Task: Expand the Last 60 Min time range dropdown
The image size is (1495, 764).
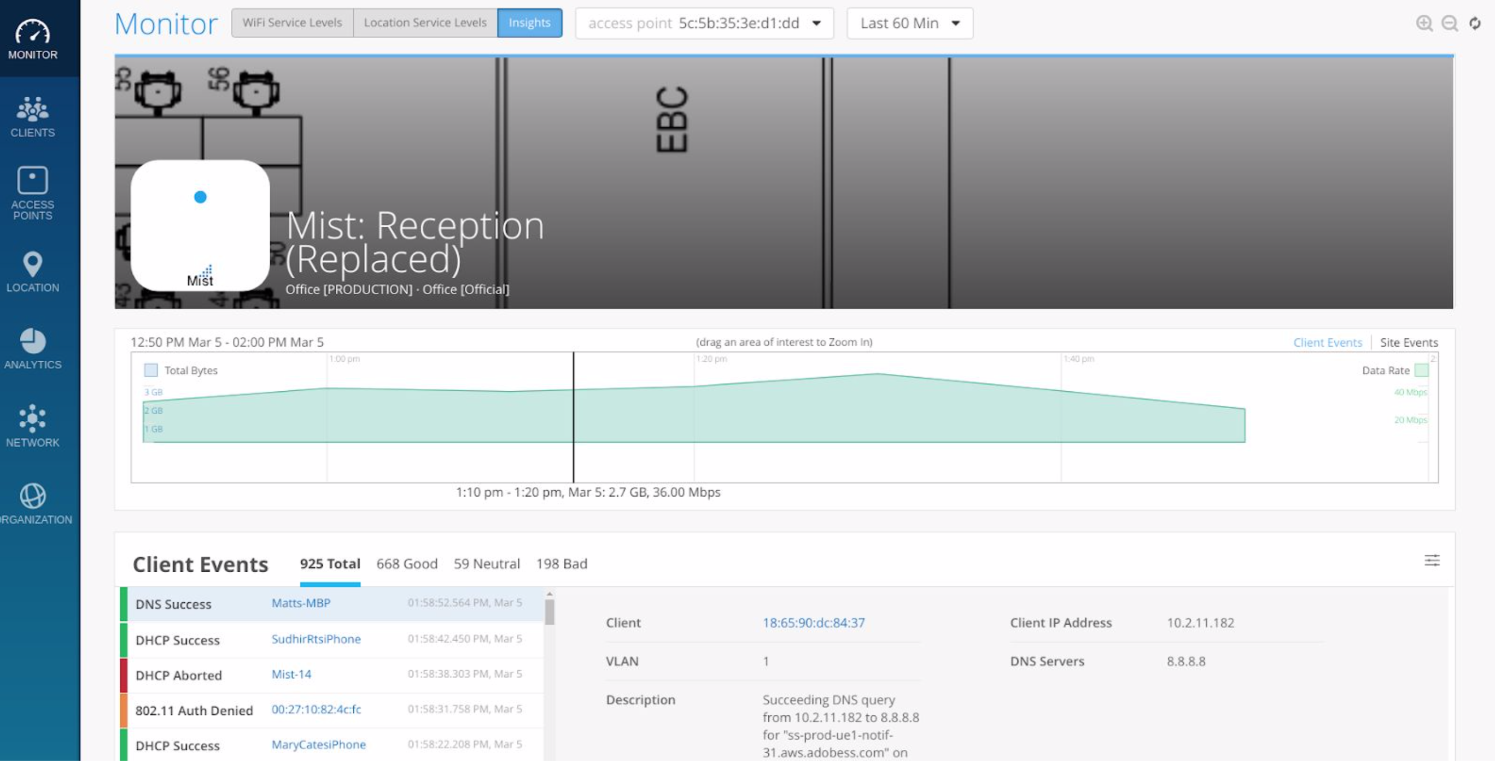Action: [x=909, y=23]
